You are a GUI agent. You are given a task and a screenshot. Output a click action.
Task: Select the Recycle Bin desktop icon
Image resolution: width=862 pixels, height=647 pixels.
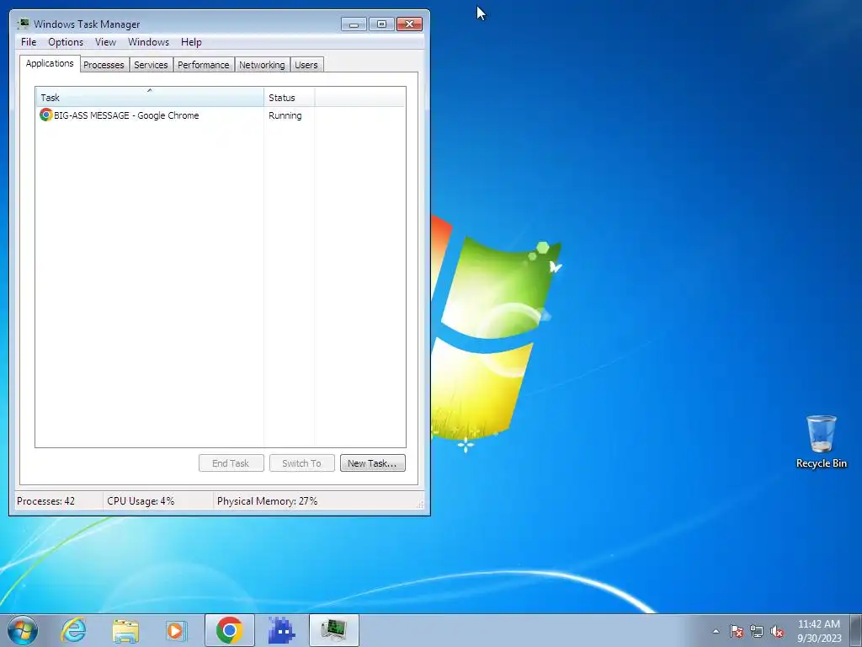point(822,442)
